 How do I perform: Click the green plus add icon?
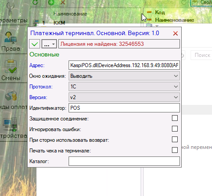pos(51,3)
